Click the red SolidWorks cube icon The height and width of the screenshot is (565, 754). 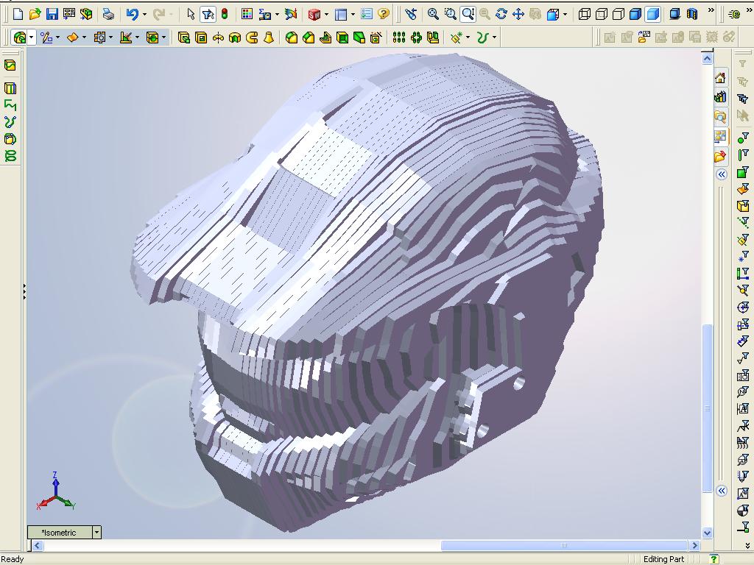point(314,15)
